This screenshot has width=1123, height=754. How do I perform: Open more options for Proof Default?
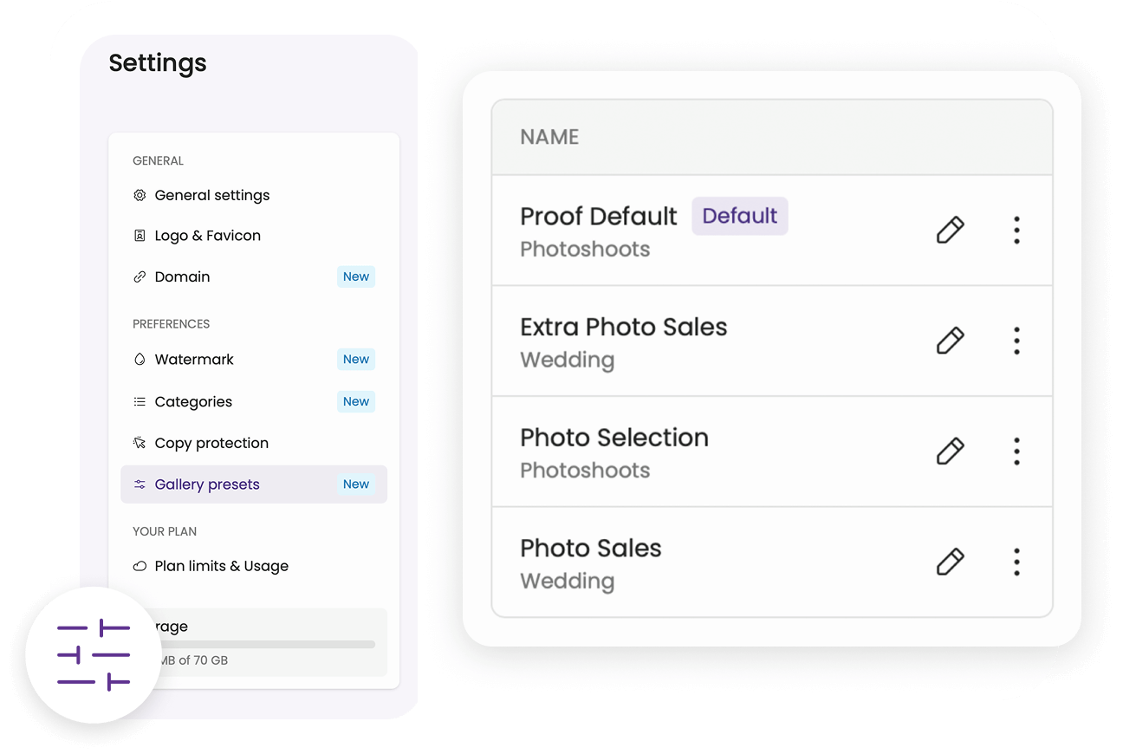click(1016, 231)
